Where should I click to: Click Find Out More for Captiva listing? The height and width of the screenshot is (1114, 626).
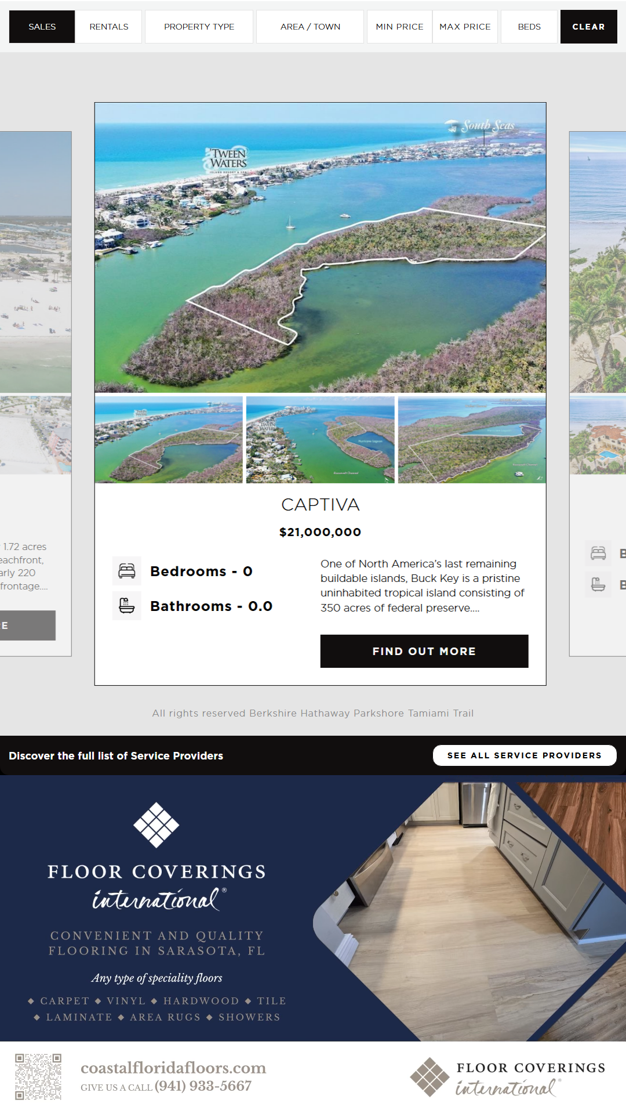coord(424,651)
